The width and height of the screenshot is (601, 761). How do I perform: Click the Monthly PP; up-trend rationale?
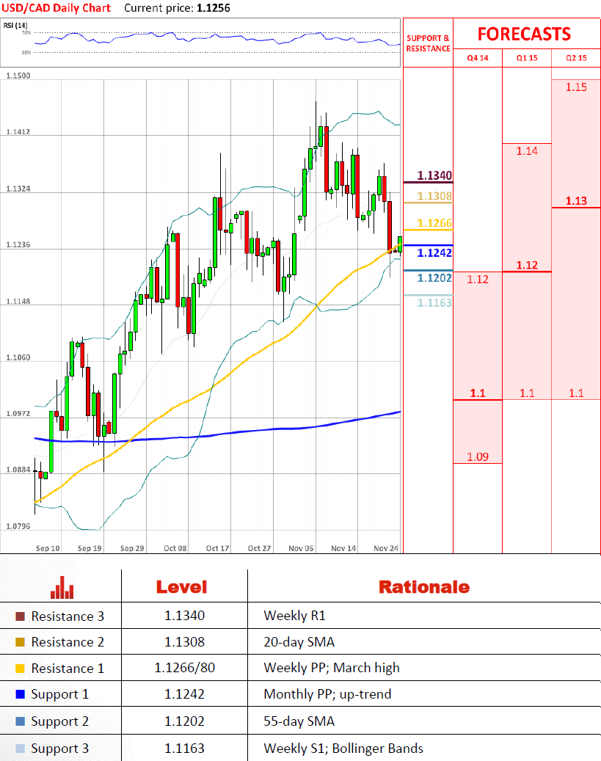pyautogui.click(x=327, y=694)
